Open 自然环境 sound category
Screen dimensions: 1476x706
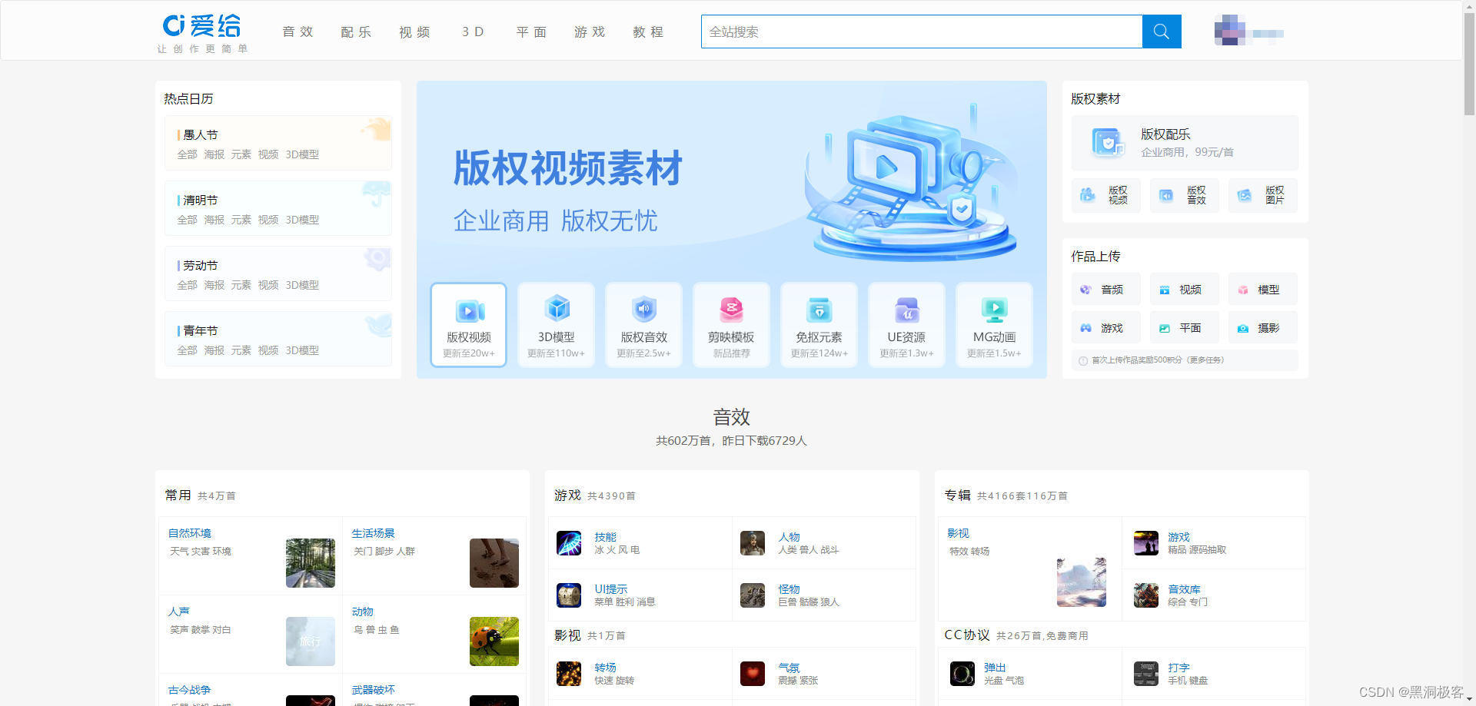point(190,533)
